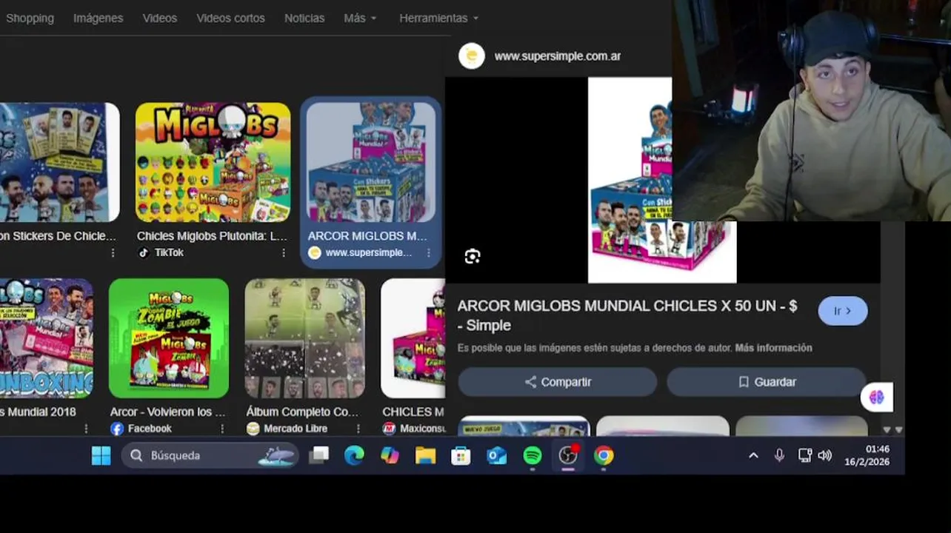This screenshot has height=533, width=951.
Task: Click the "TikTok" source label
Action: pyautogui.click(x=169, y=252)
